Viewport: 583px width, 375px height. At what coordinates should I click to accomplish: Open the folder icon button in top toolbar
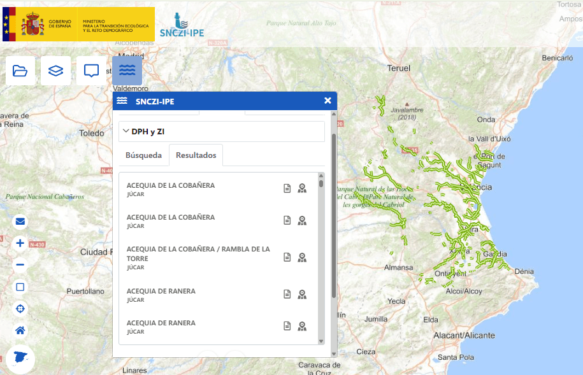20,71
